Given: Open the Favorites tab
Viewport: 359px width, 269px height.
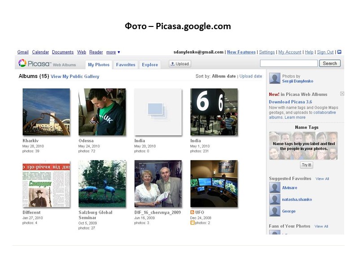Looking at the screenshot, I should coord(126,65).
